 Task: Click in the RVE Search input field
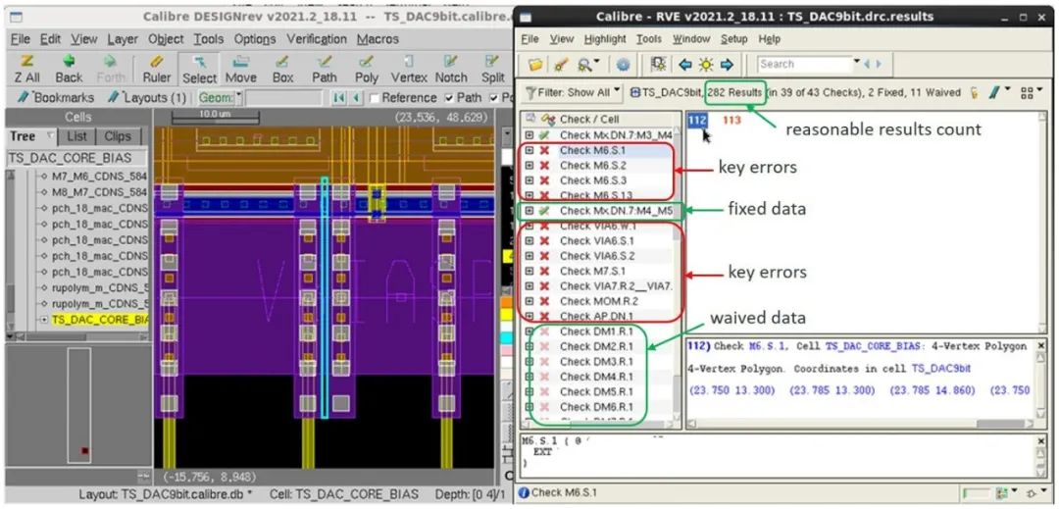pos(804,64)
